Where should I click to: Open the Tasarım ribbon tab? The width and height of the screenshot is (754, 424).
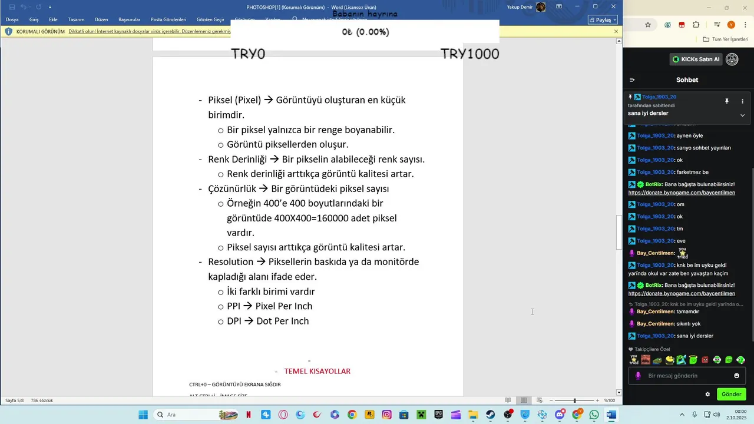[76, 19]
